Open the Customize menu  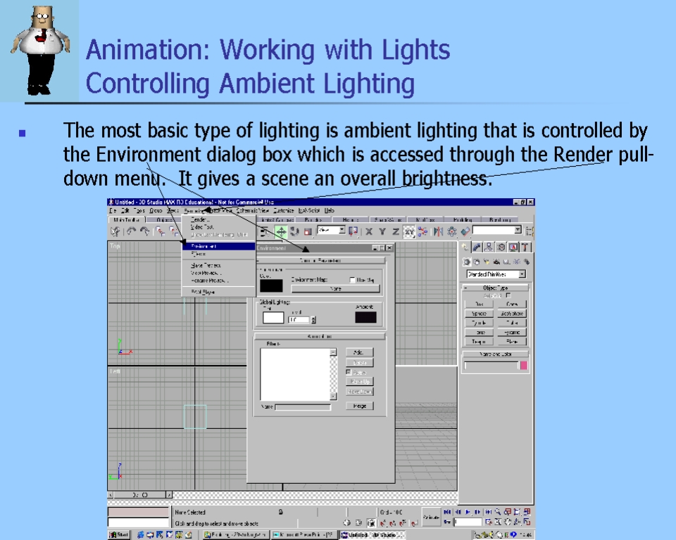[283, 210]
